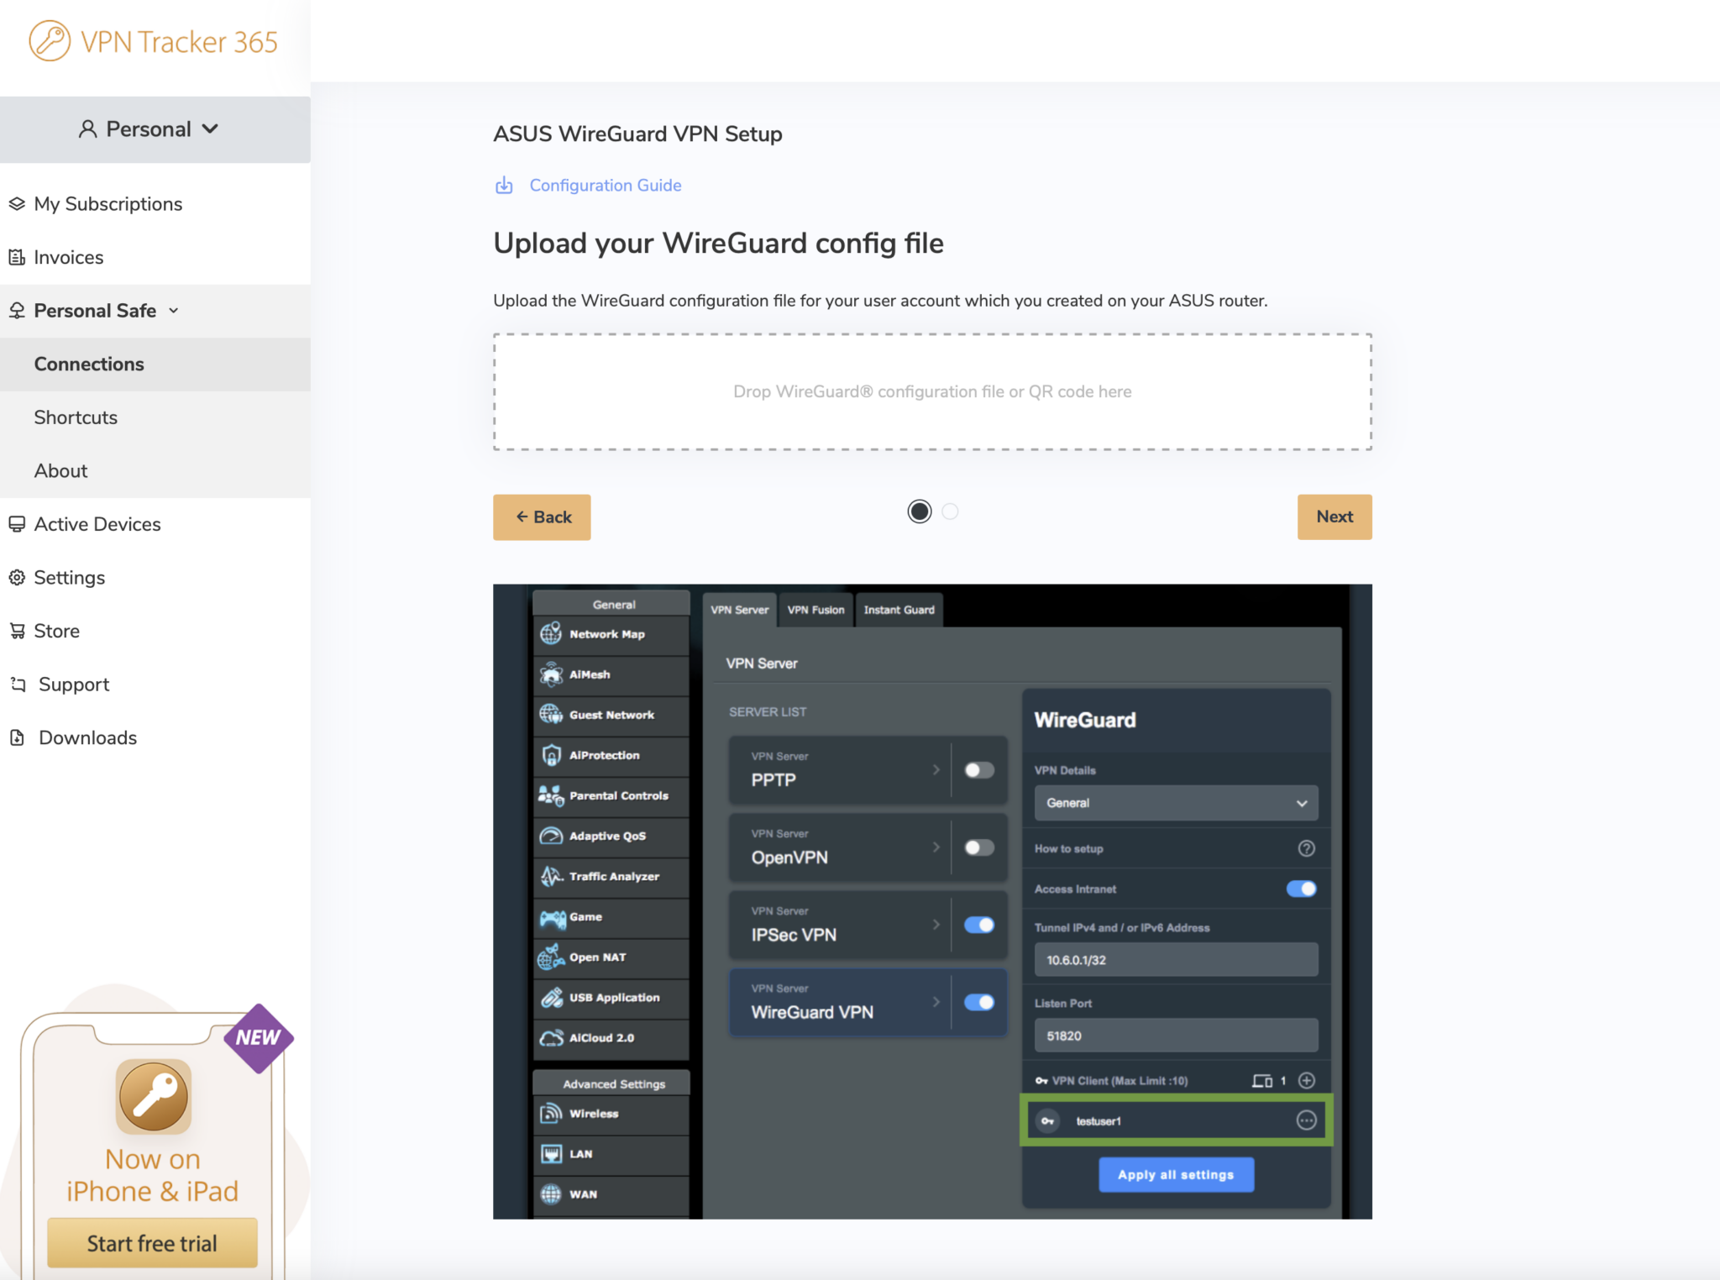Switch to the VPN Fusion tab
Viewport: 1720px width, 1280px height.
815,610
